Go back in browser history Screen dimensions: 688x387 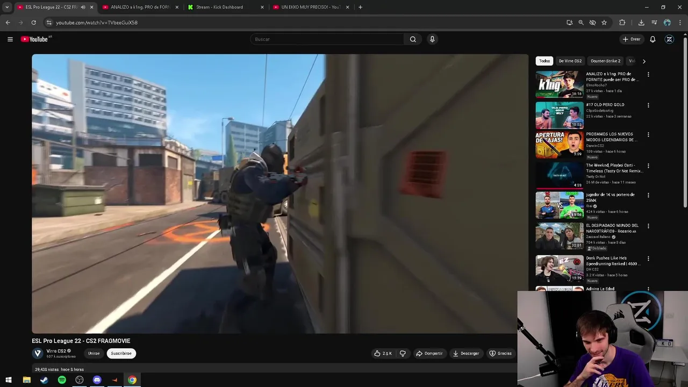click(8, 23)
